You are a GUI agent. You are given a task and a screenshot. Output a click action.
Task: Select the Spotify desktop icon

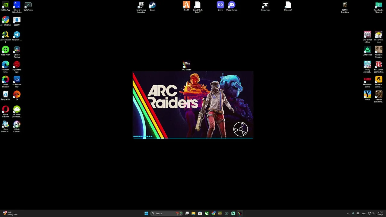tap(17, 21)
